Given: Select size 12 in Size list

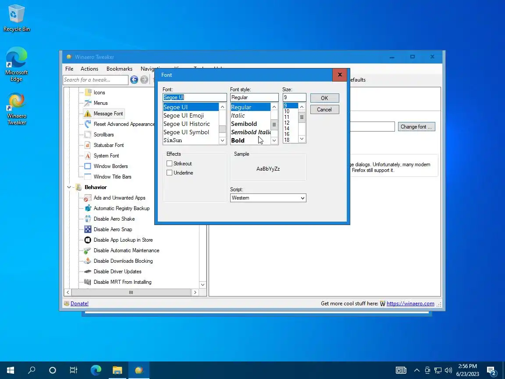Looking at the screenshot, I should (x=291, y=123).
